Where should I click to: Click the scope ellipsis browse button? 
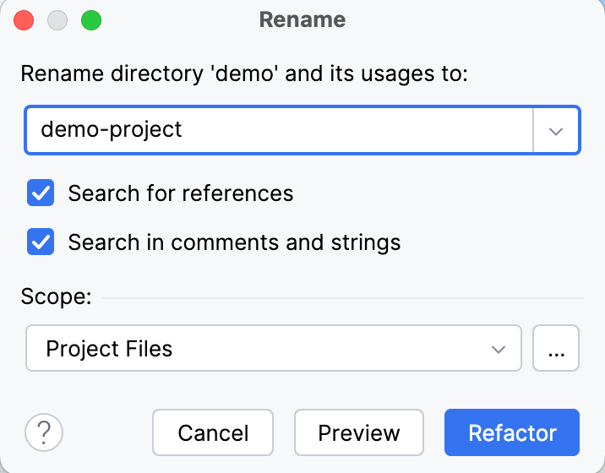556,348
